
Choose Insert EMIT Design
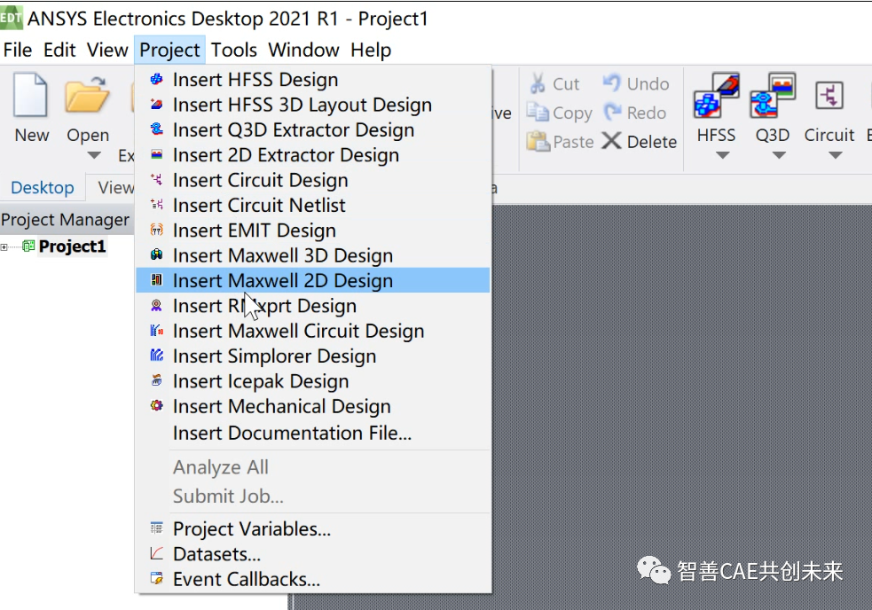click(313, 230)
